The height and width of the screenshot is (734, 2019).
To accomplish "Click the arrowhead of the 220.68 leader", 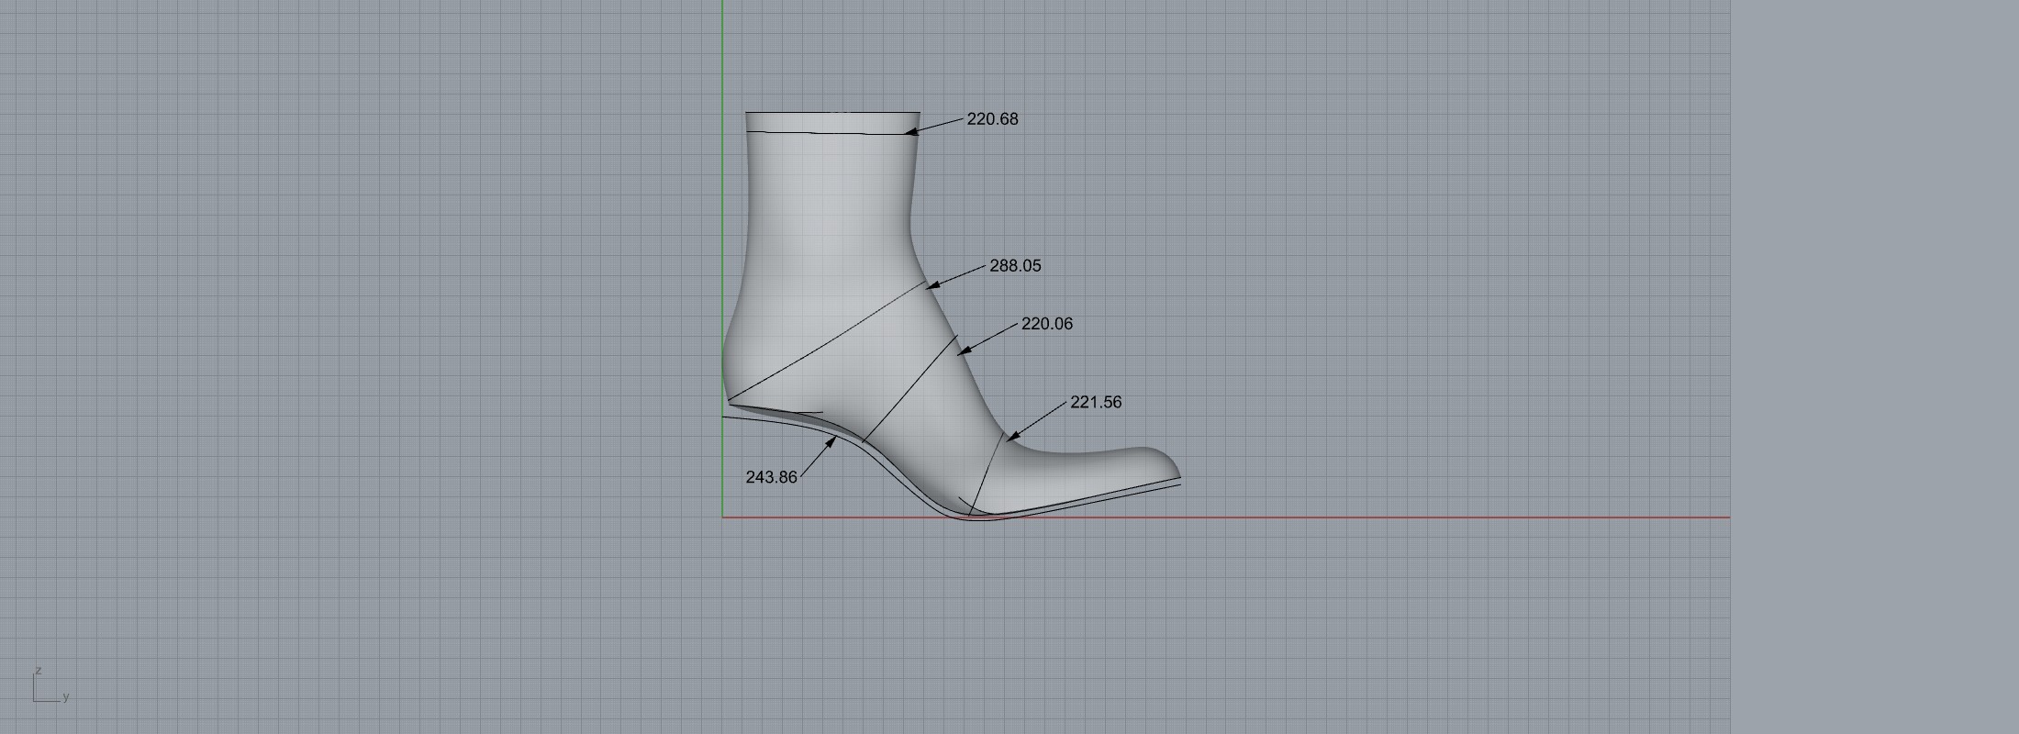I will [909, 133].
